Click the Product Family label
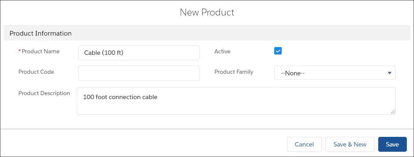This screenshot has width=414, height=157. [234, 72]
